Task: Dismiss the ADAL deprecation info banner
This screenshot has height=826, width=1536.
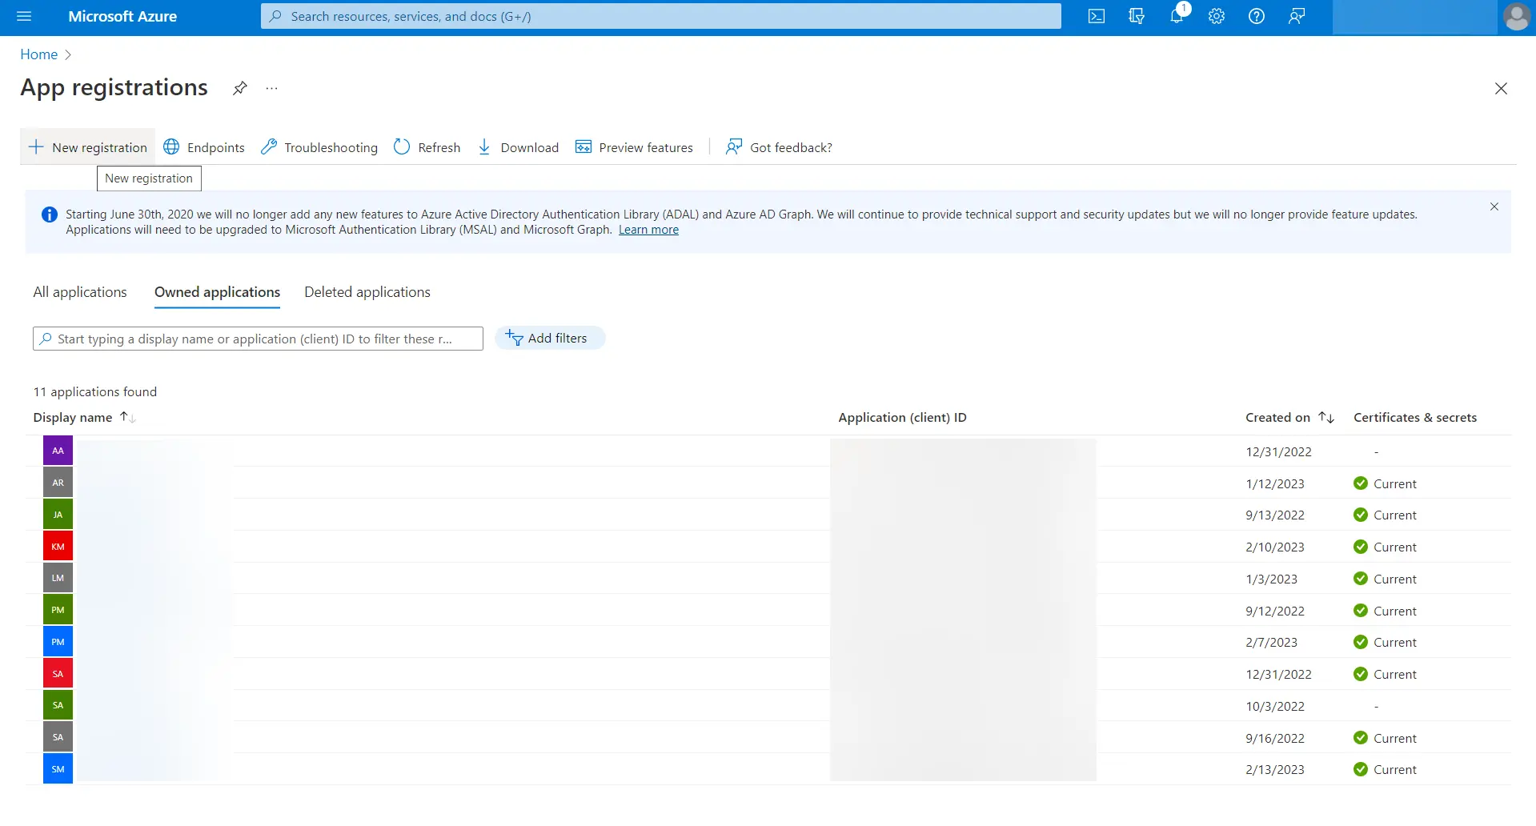Action: click(x=1494, y=206)
